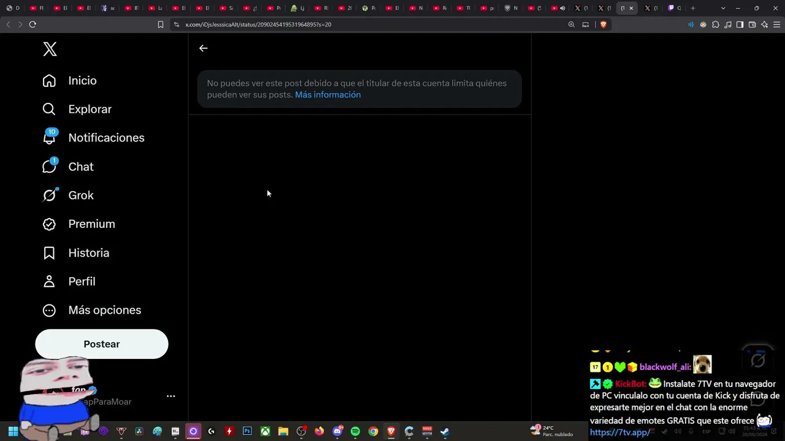Viewport: 785px width, 441px height.
Task: Open Logitech G HUB from the taskbar
Action: tap(211, 431)
